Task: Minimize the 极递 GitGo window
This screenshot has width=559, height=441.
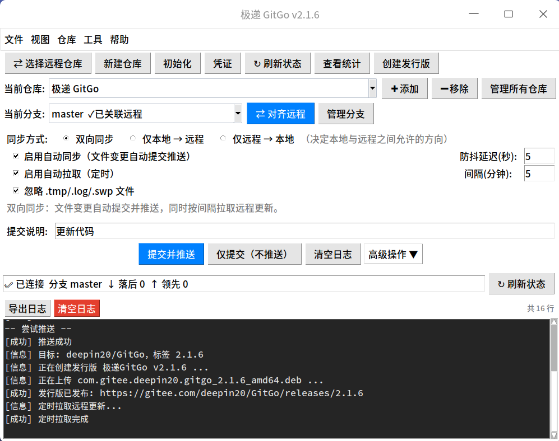Action: click(473, 14)
